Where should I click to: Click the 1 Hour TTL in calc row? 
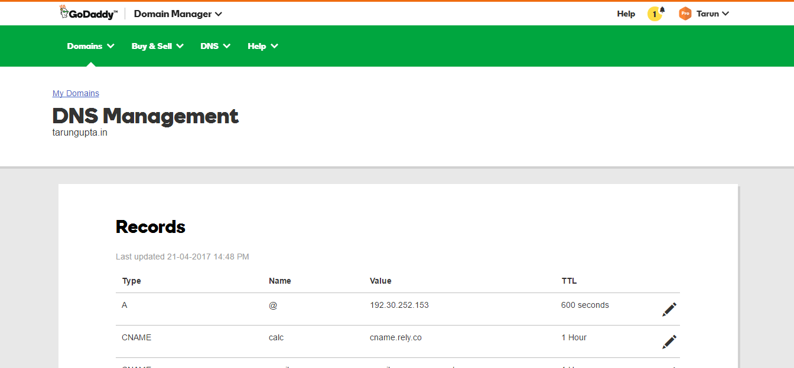[x=574, y=337]
